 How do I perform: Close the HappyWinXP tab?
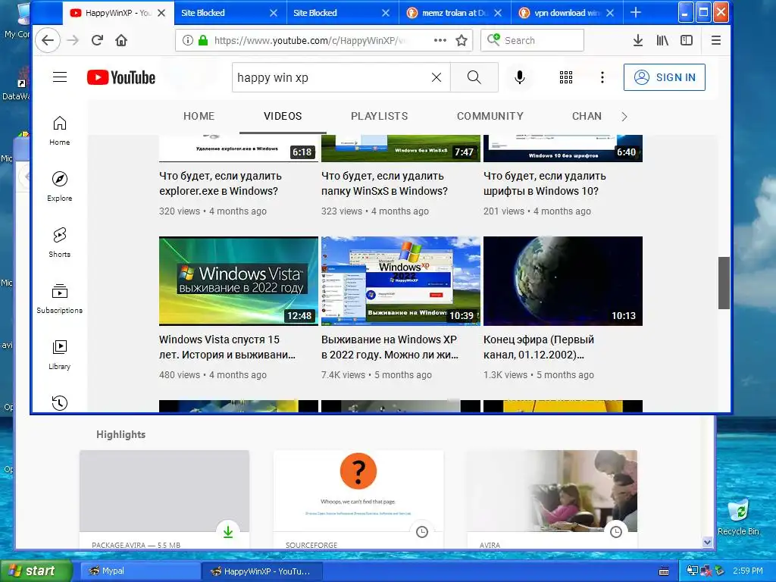tap(161, 13)
